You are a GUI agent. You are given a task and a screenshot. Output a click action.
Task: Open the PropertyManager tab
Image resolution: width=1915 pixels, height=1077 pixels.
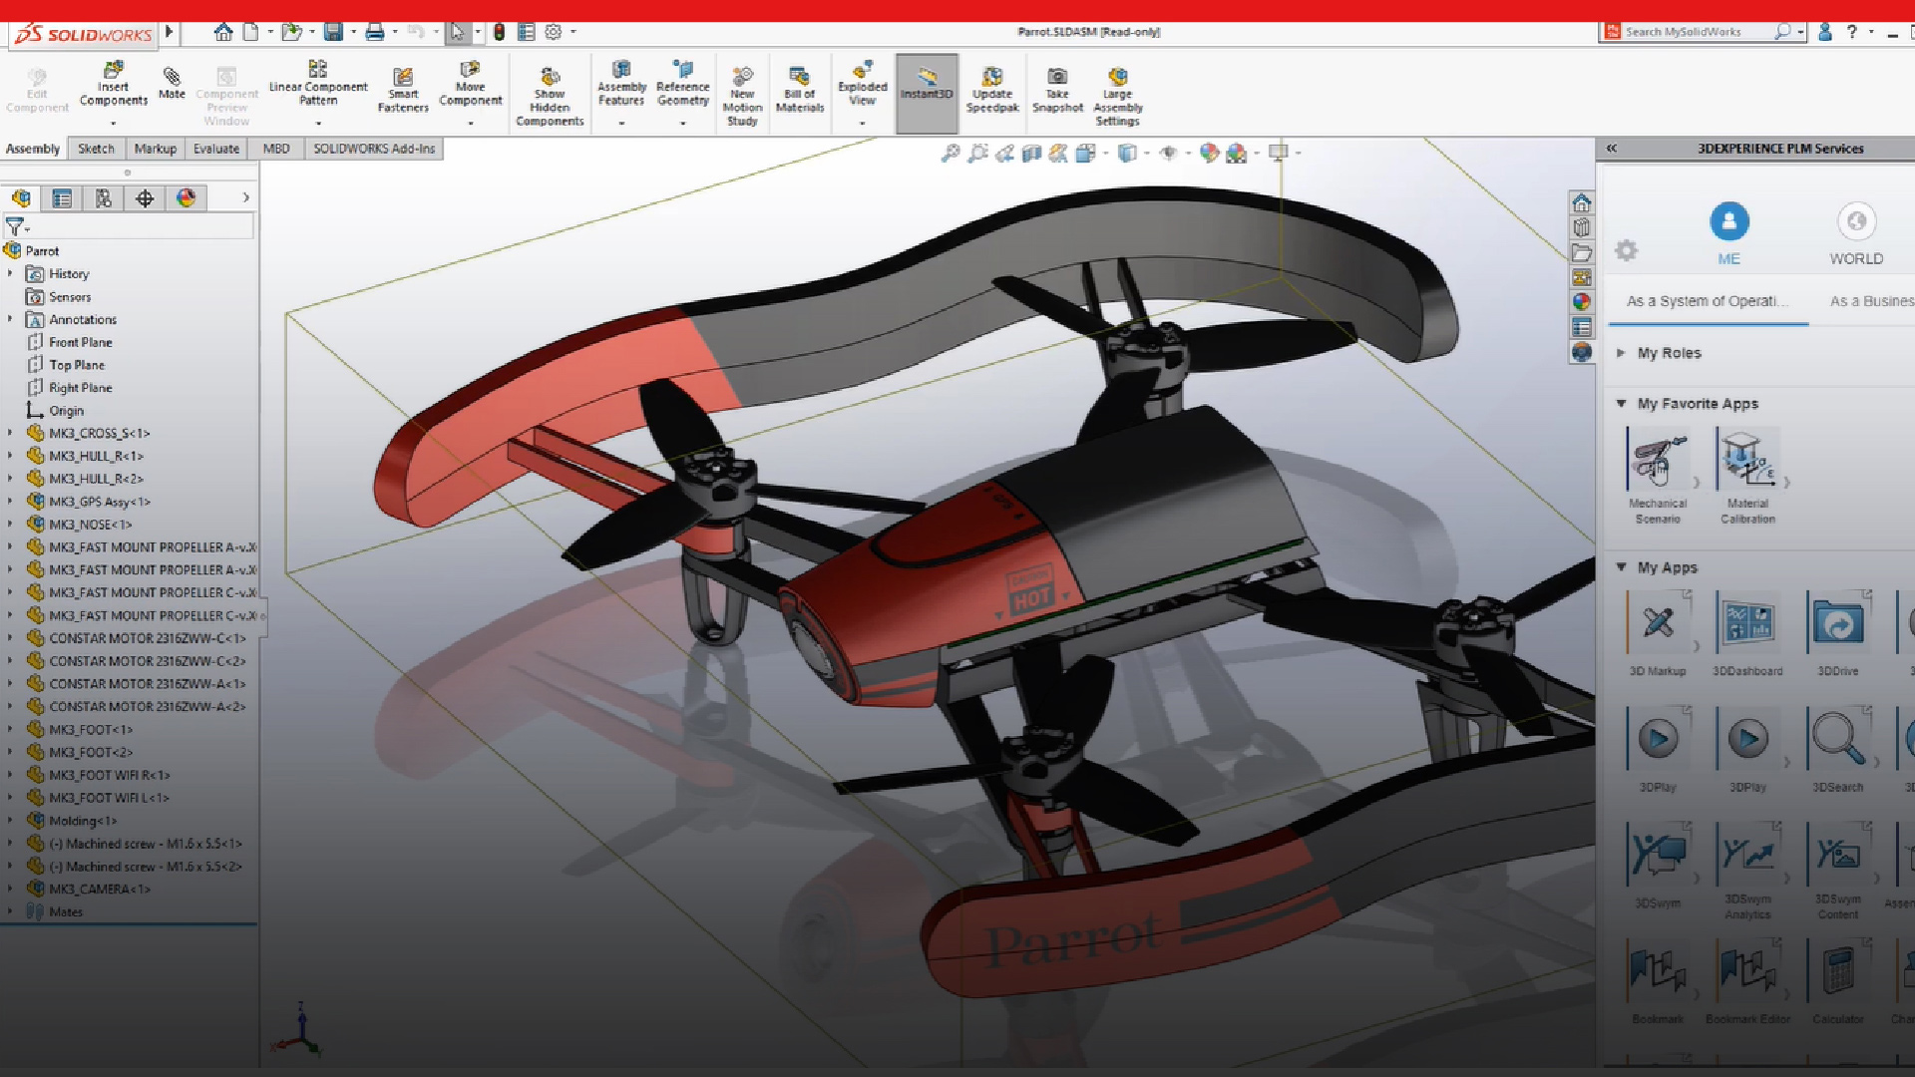[62, 198]
